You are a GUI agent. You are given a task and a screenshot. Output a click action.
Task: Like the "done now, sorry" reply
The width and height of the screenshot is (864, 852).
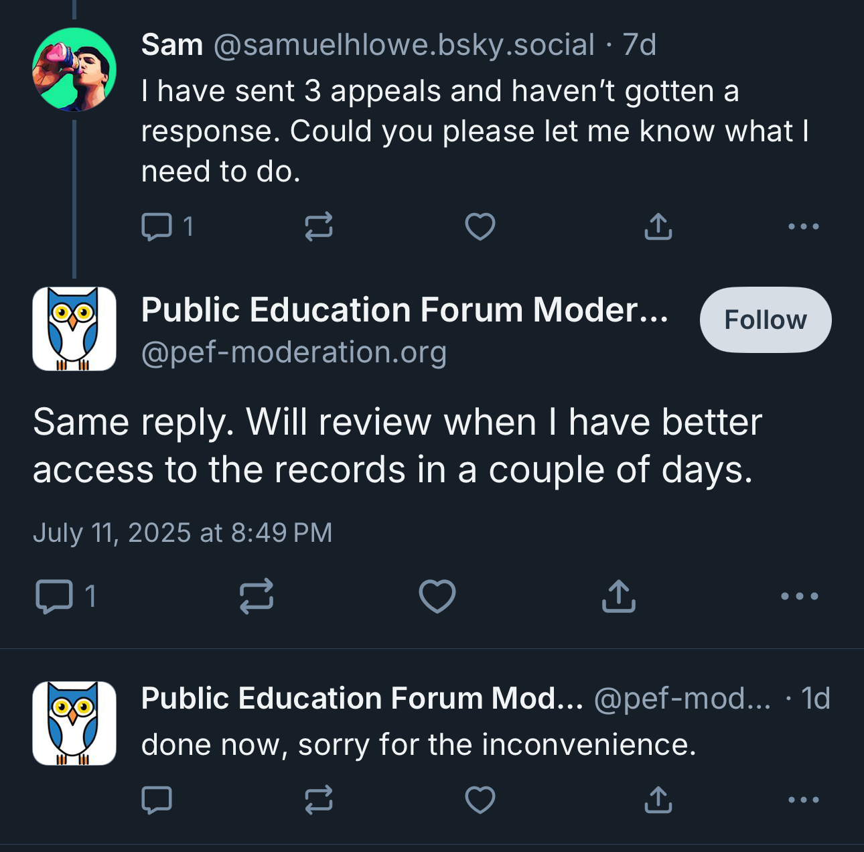[480, 800]
